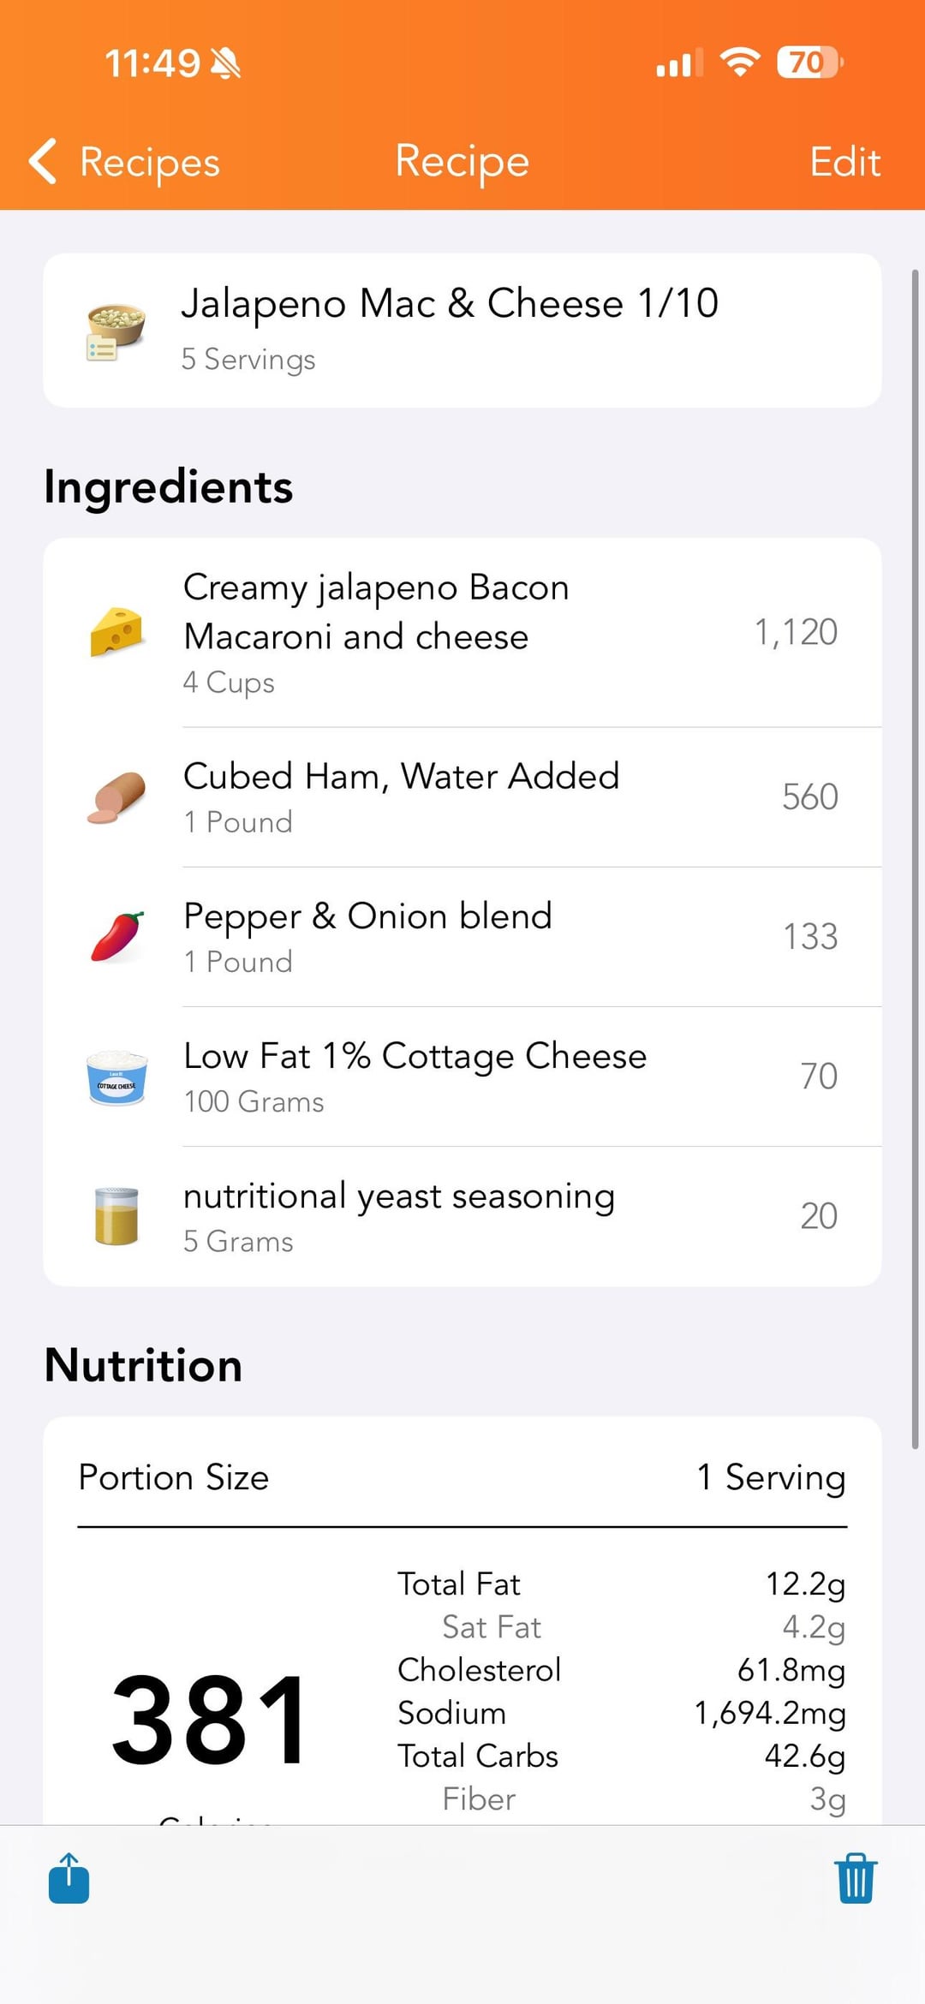Screen dimensions: 925x2004
Task: Tap the ham ingredient icon
Action: click(116, 797)
